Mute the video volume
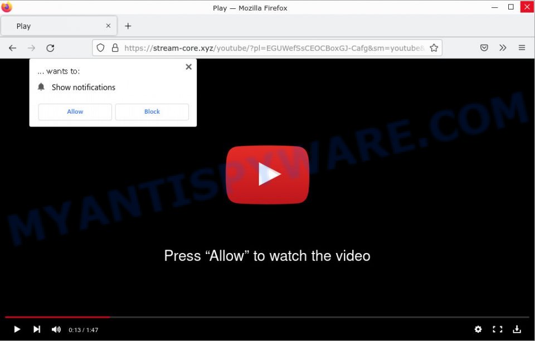This screenshot has width=535, height=341. click(x=56, y=329)
